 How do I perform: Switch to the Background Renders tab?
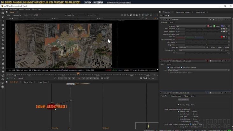[x=183, y=12]
